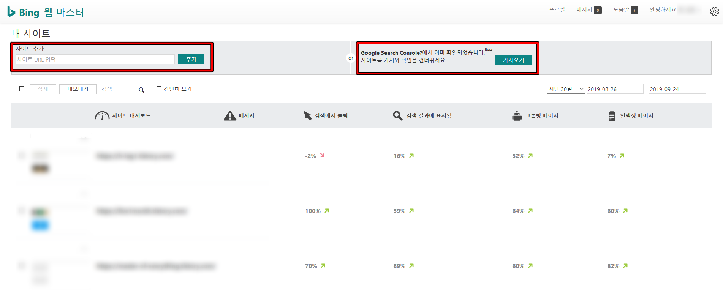
Task: Click the 크롤링 페이지 header text
Action: pyautogui.click(x=542, y=116)
